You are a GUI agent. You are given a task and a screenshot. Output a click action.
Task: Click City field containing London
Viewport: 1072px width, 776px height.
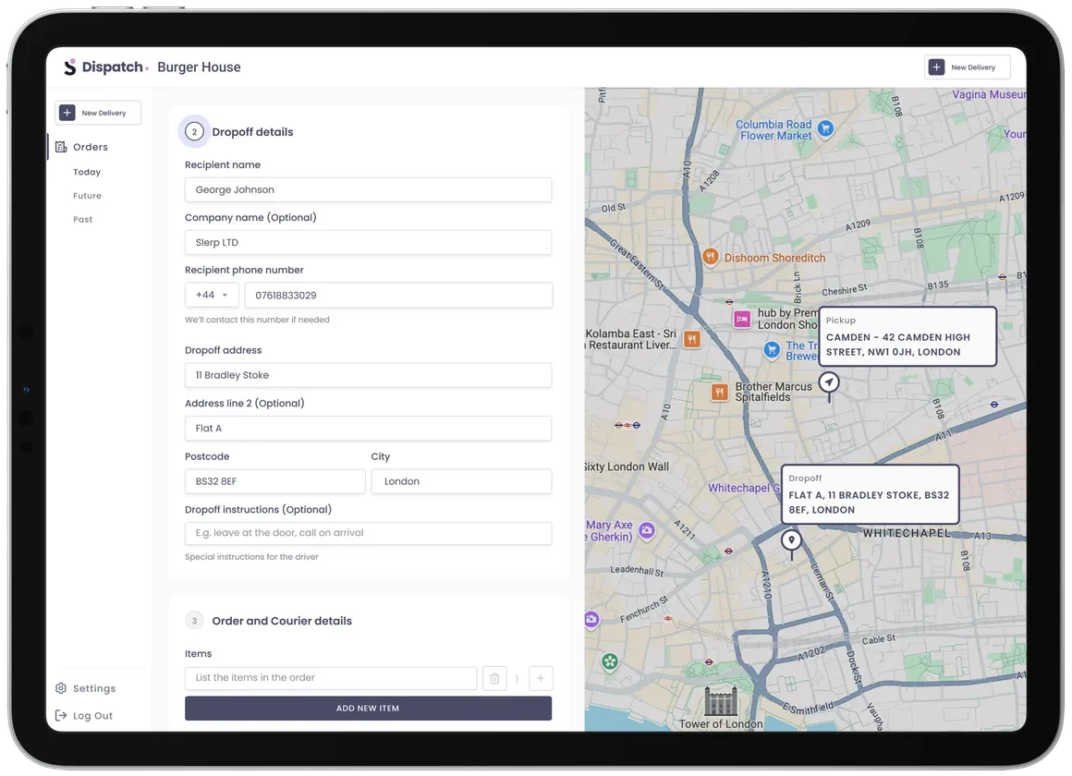[461, 481]
